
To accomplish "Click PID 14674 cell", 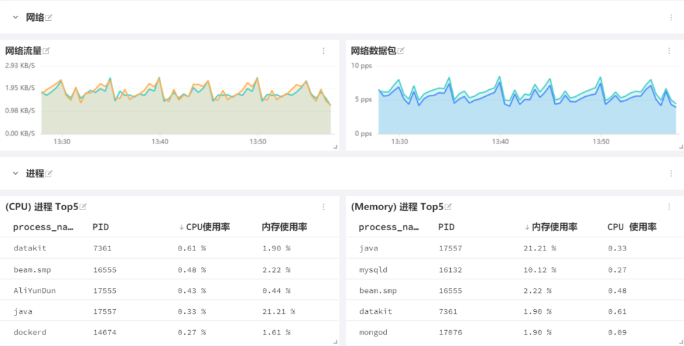I will [x=104, y=332].
